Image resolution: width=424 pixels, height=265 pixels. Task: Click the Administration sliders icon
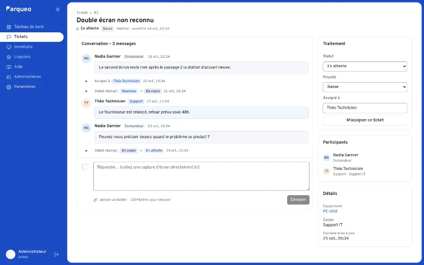[9, 77]
